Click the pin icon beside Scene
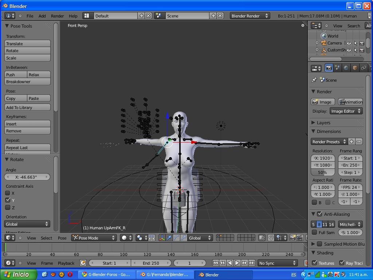Viewport: 373px width, 280px height. click(x=314, y=80)
